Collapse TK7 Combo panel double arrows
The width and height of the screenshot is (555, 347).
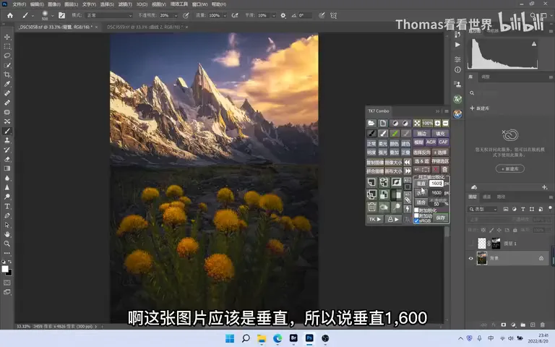437,111
